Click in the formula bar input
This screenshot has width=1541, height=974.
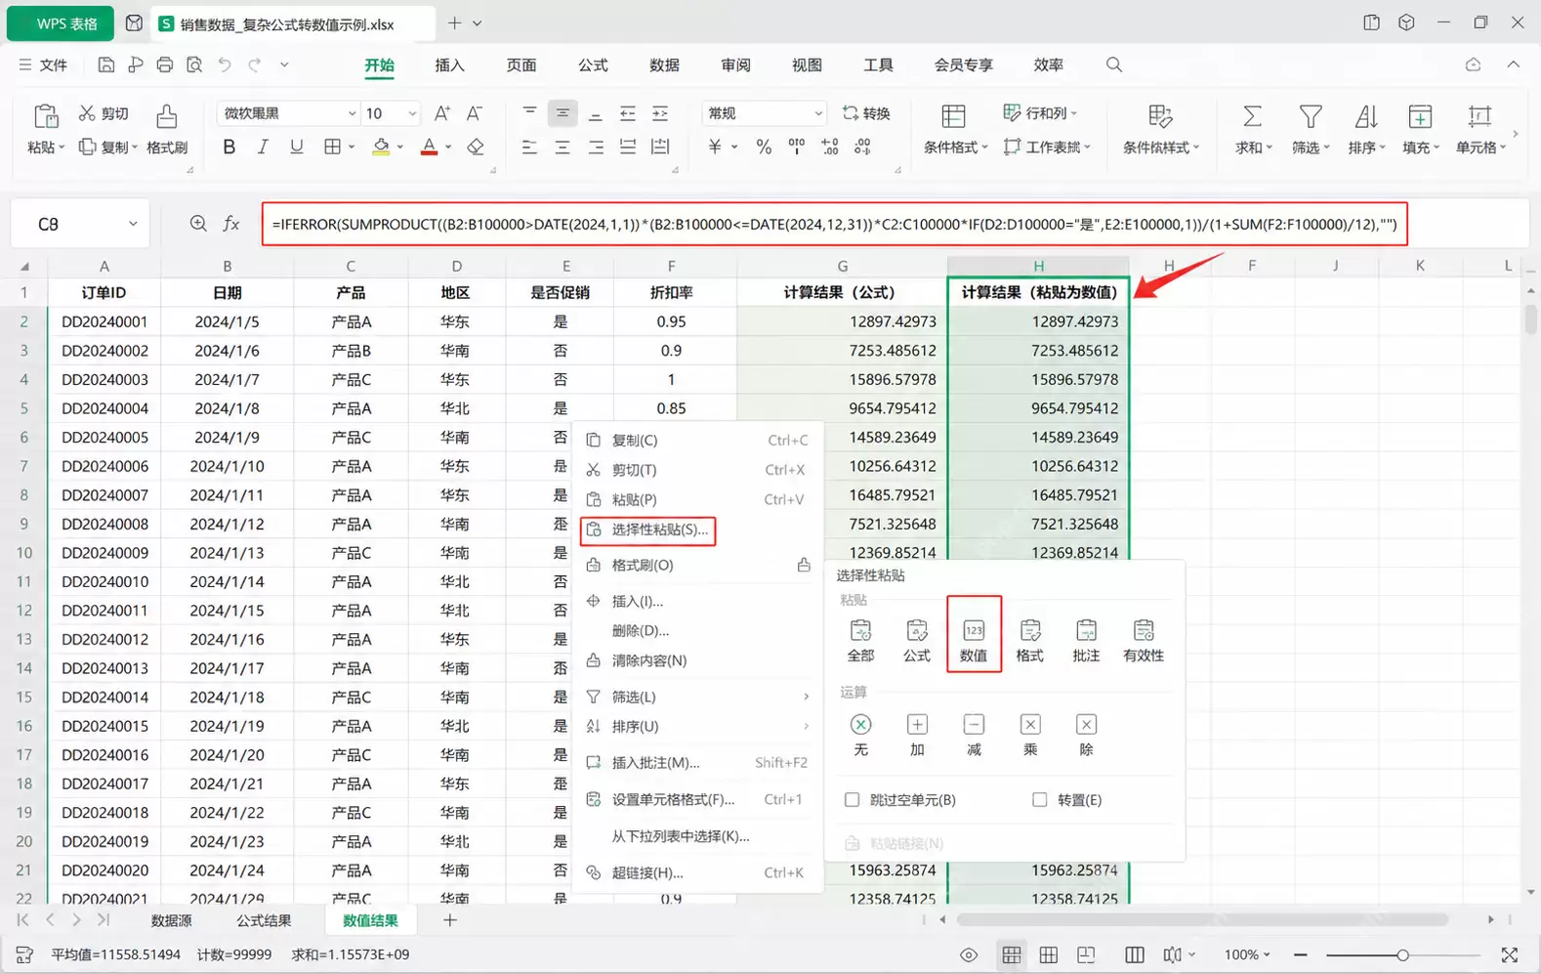[x=834, y=224]
